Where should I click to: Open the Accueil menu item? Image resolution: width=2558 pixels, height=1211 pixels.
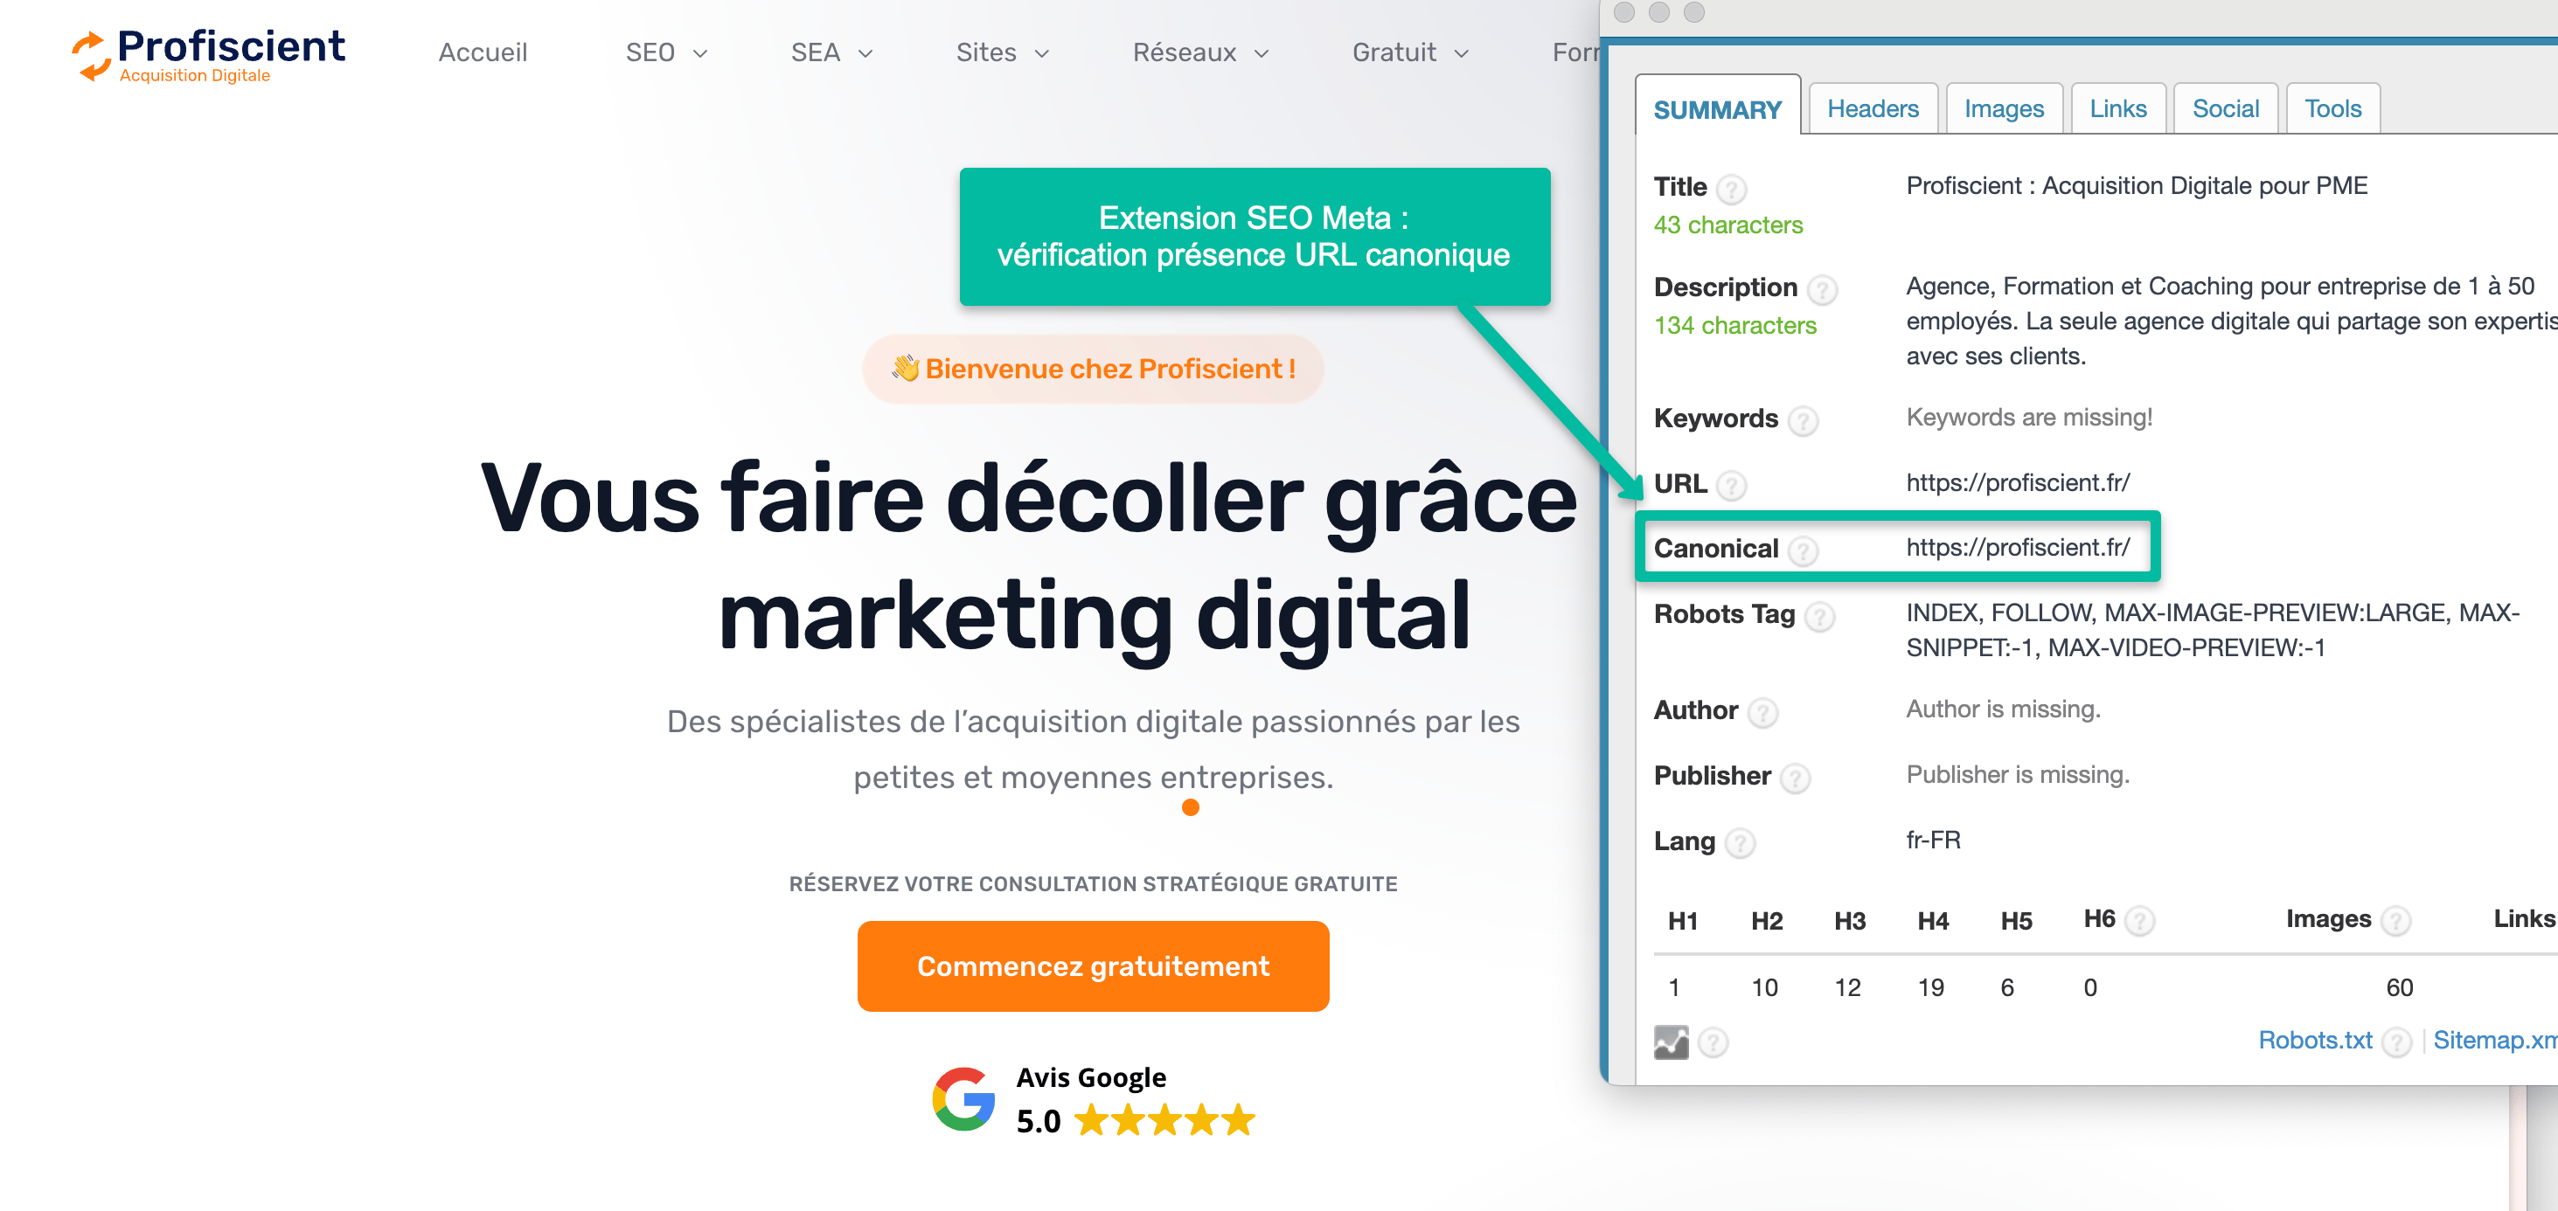click(483, 52)
